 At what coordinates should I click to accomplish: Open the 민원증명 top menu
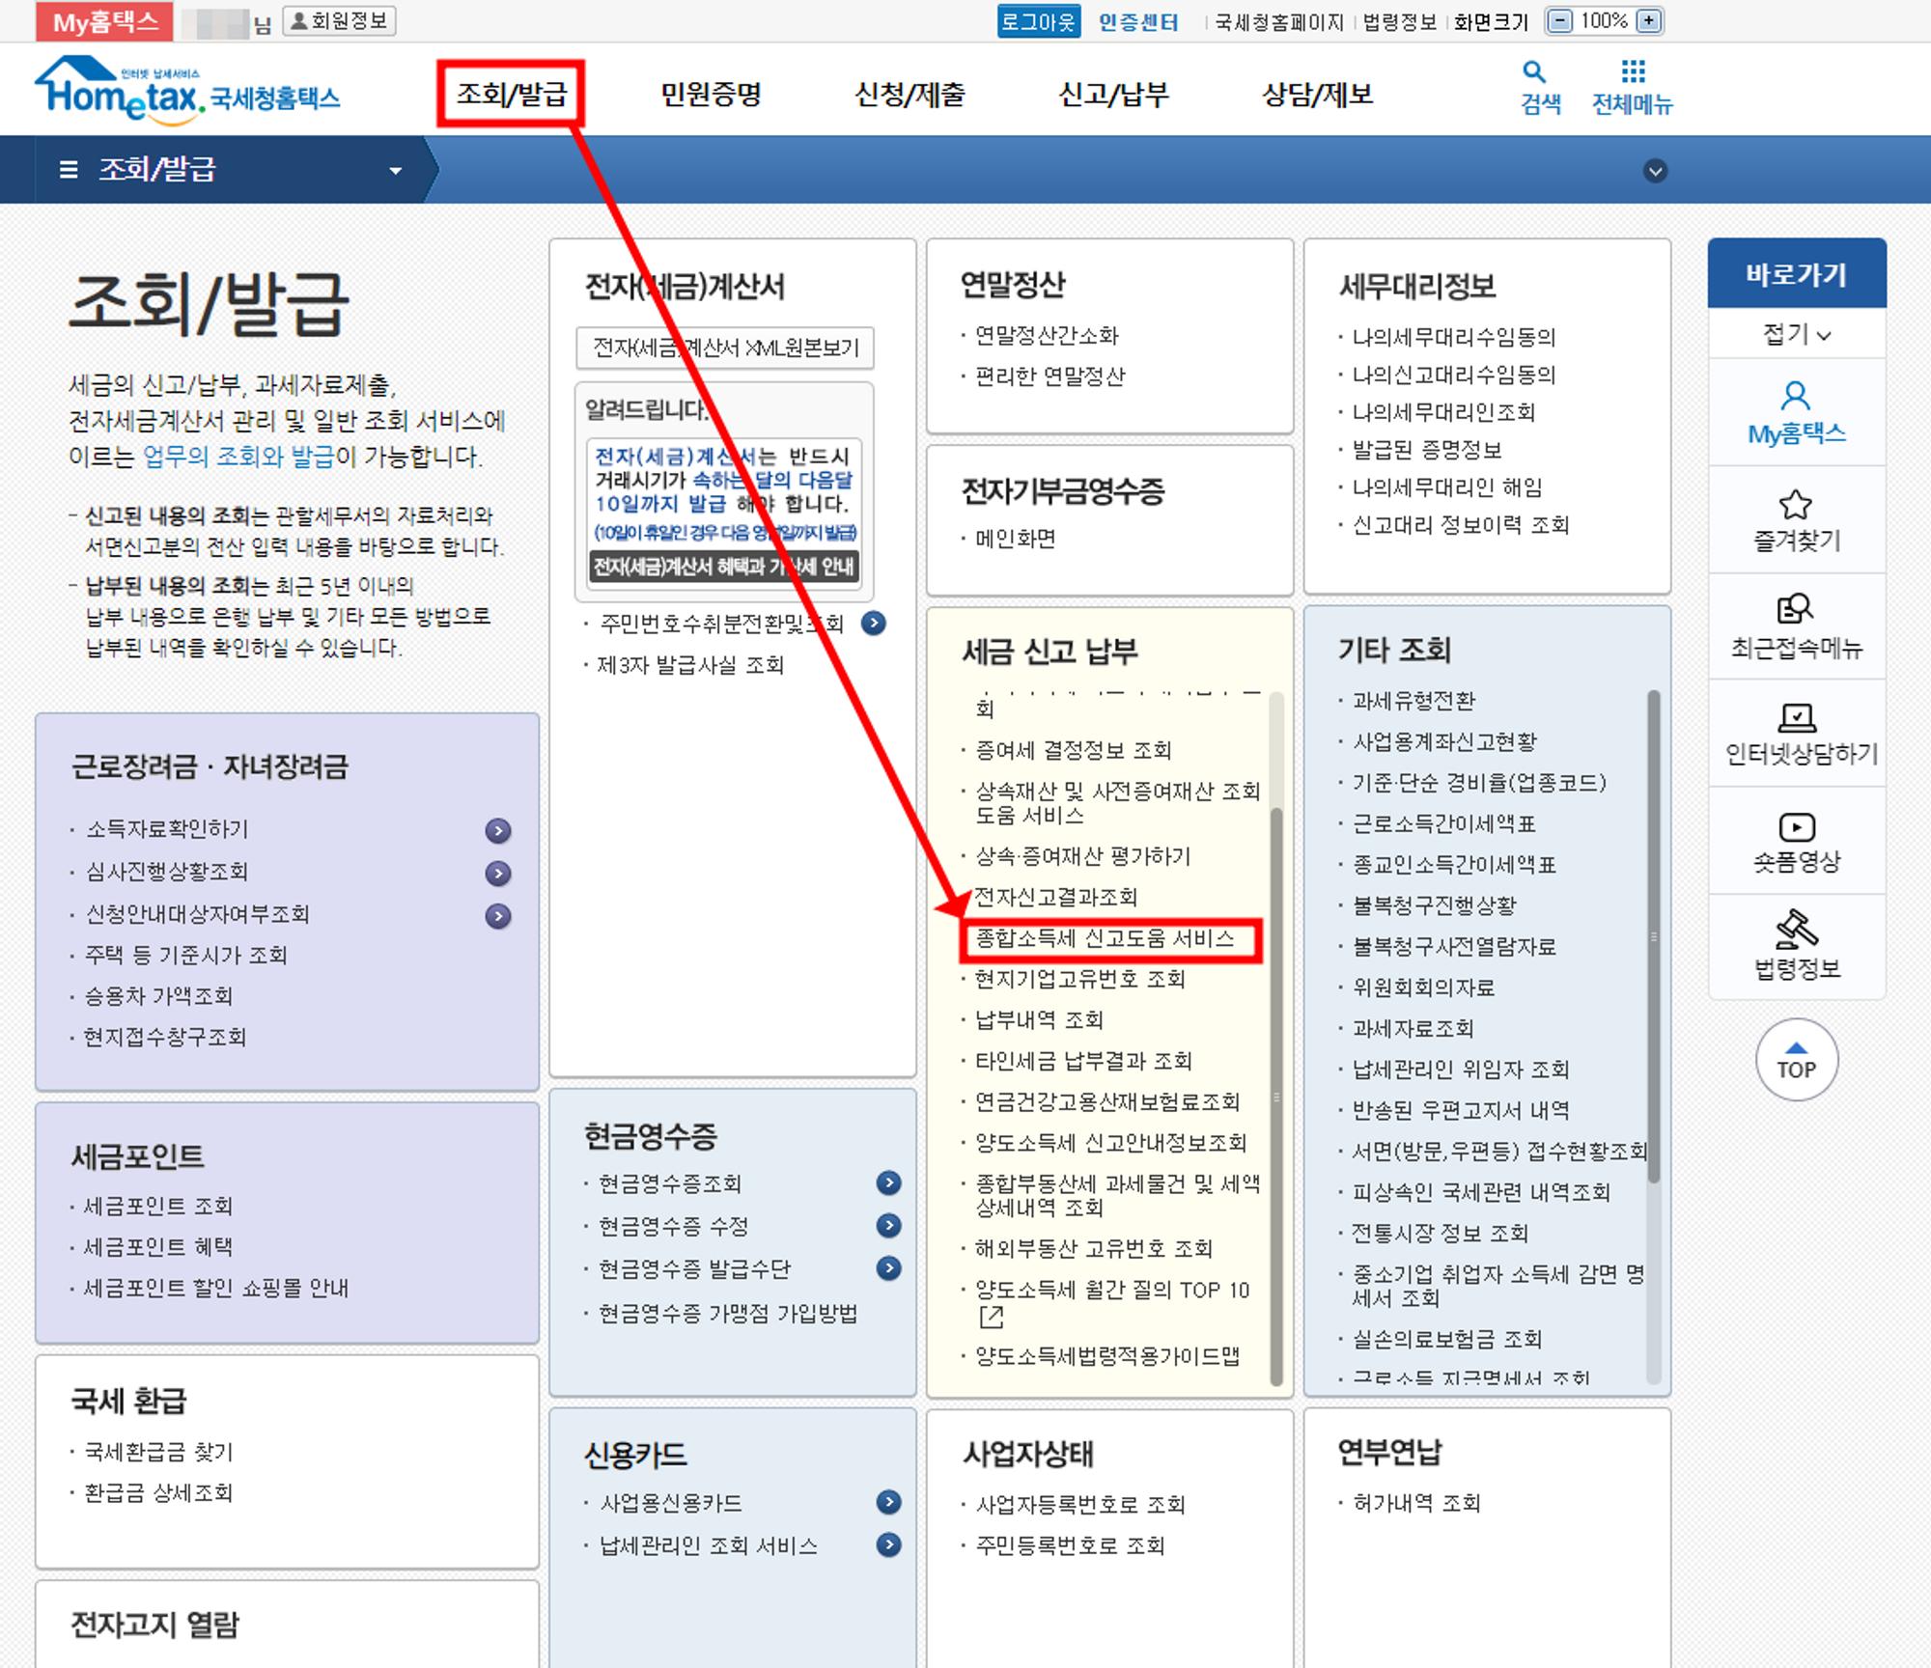711,95
